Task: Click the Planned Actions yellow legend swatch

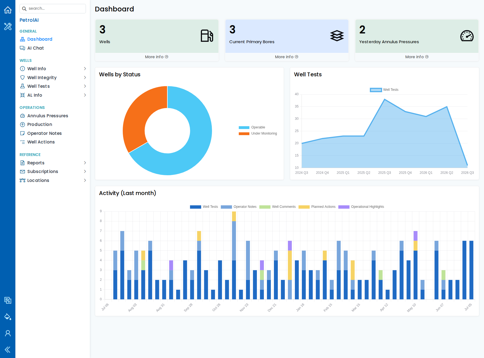Action: click(304, 207)
